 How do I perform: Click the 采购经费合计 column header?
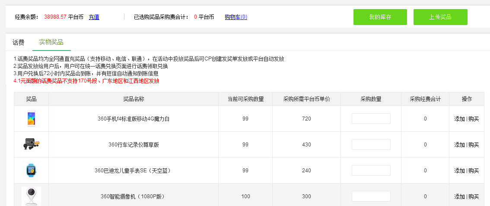(425, 99)
